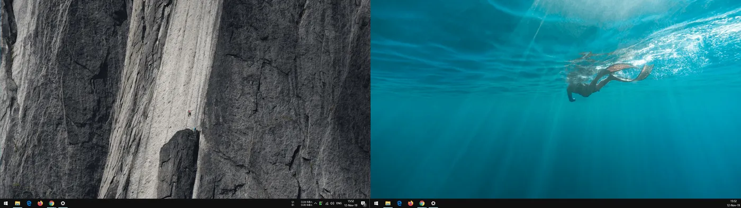Open clock calendar on underwater-wallpaper monitor taskbar
This screenshot has height=208, width=741.
click(733, 203)
